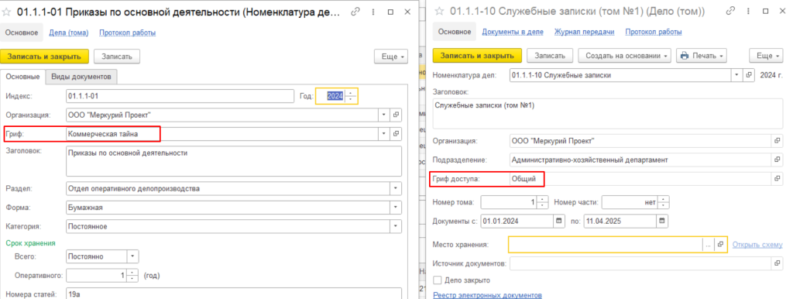
Task: Select the Срок хранения section heading
Action: [30, 243]
